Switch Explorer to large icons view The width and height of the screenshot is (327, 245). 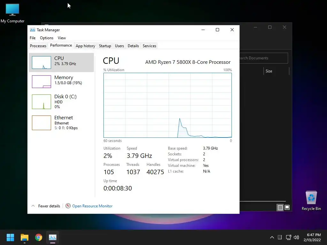[287, 207]
